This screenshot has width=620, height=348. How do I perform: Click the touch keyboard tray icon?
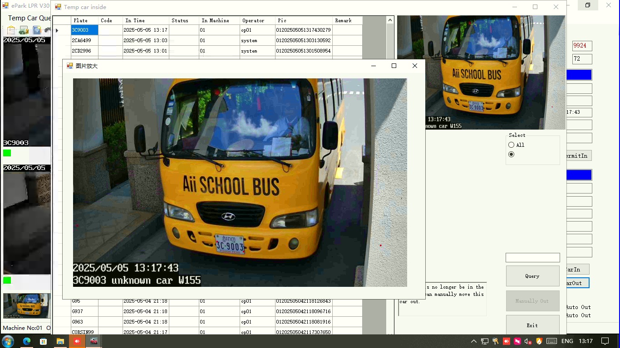coord(551,341)
